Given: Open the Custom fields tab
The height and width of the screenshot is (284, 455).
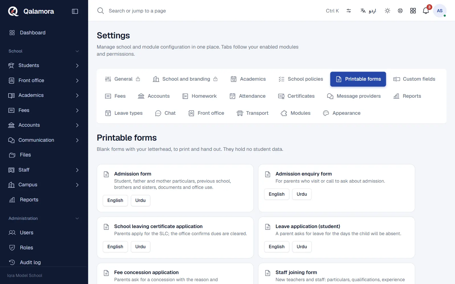Looking at the screenshot, I should pyautogui.click(x=414, y=79).
